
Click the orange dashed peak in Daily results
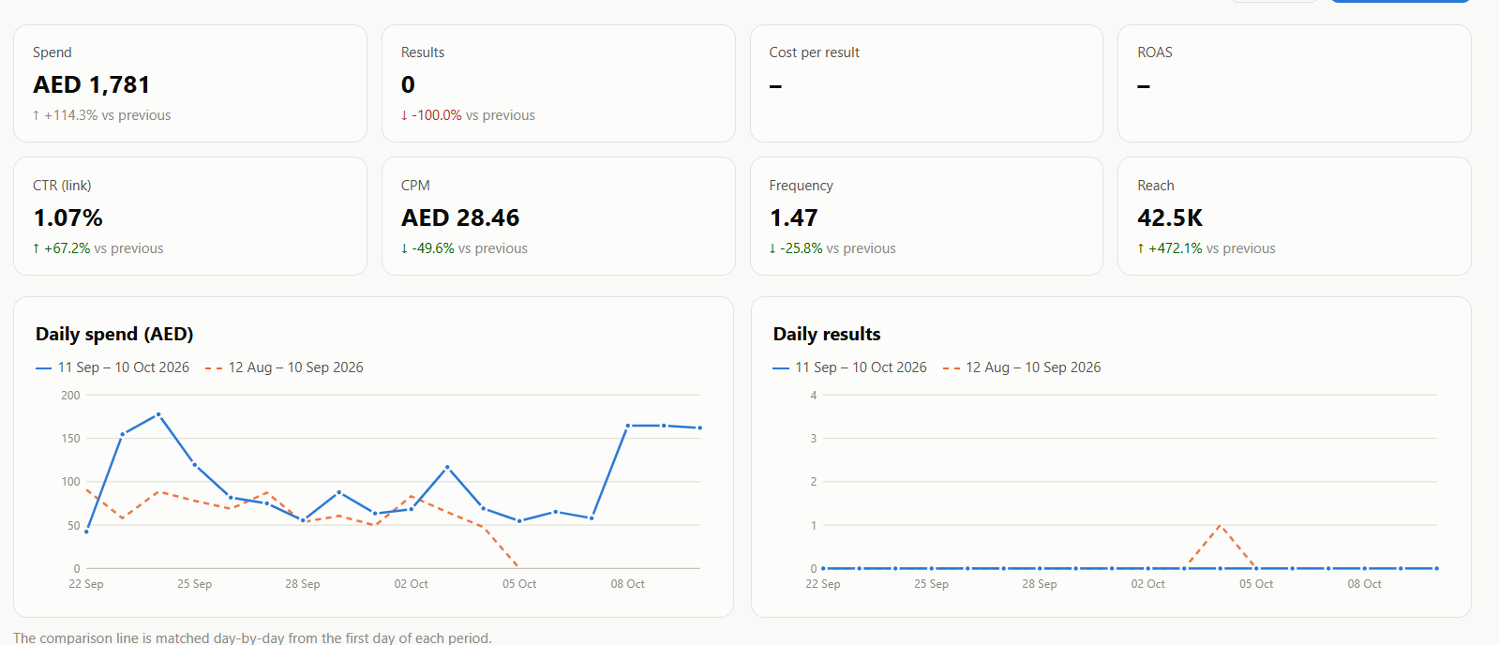pos(1220,525)
